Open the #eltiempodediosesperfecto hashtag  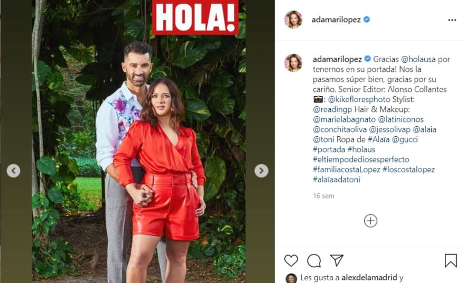point(361,159)
